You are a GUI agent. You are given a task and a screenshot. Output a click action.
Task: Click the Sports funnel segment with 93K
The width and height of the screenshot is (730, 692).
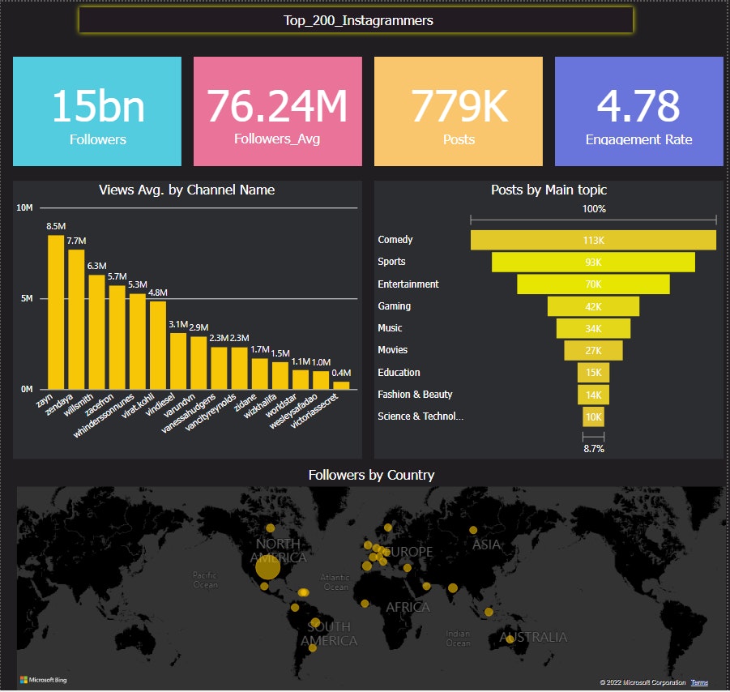coord(593,263)
